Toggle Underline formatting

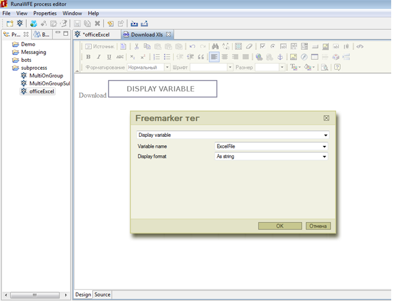pyautogui.click(x=109, y=57)
